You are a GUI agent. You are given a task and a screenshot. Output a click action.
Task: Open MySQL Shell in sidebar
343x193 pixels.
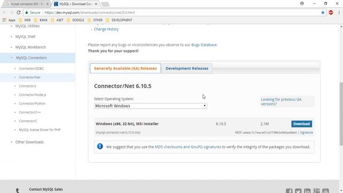click(x=25, y=36)
